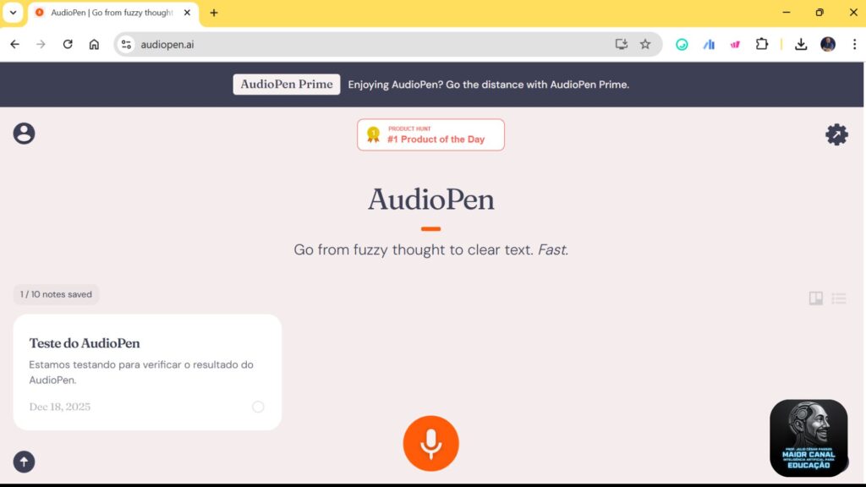This screenshot has height=487, width=866.
Task: Open the Product Hunt badge
Action: (430, 134)
